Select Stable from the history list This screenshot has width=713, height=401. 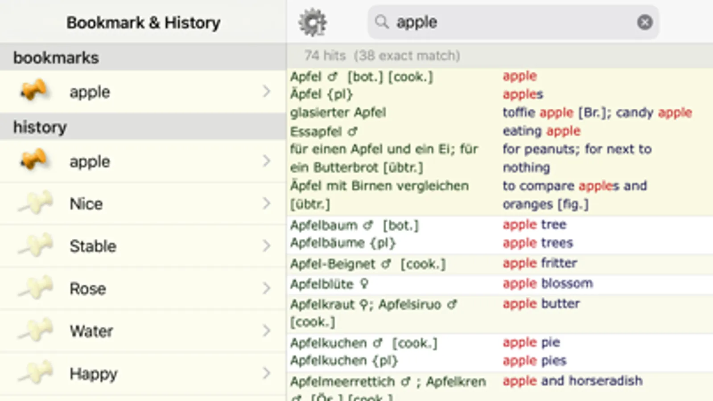[x=93, y=246]
